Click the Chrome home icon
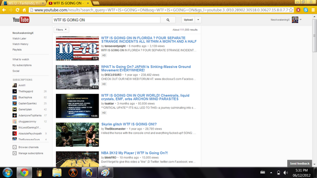Image resolution: width=317 pixels, height=178 pixels. point(24,10)
